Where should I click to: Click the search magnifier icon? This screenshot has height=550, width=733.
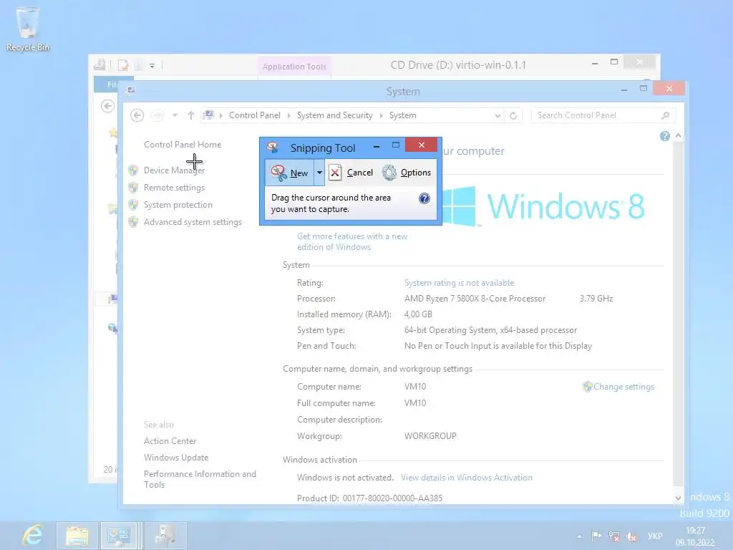665,115
